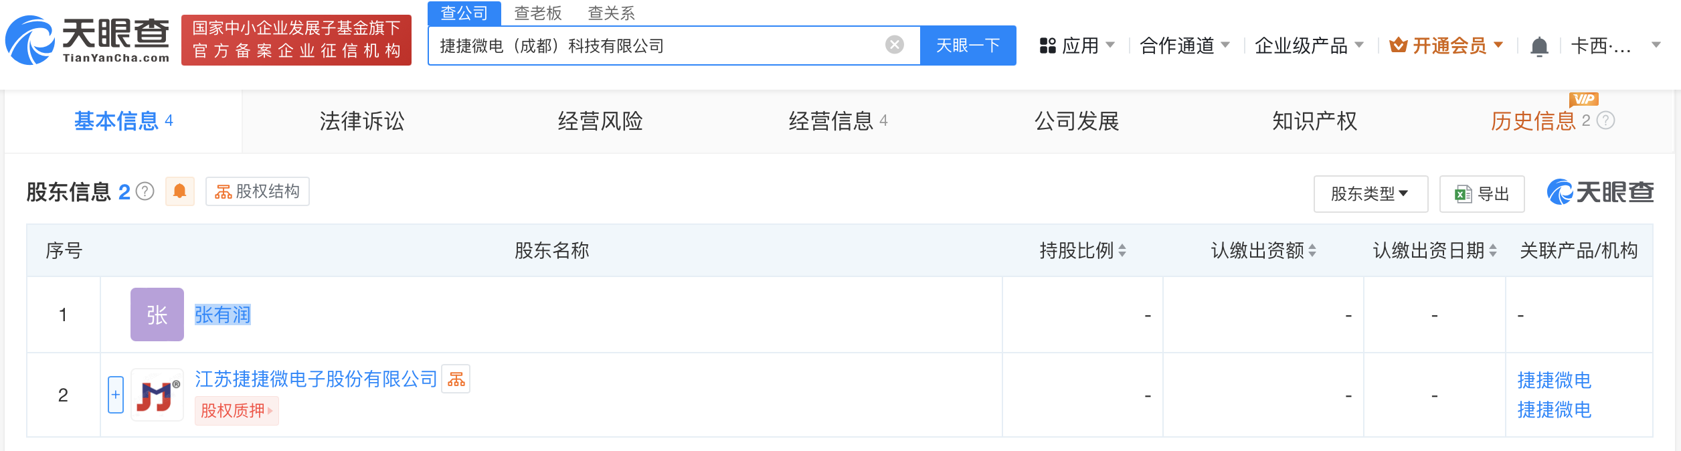Screen dimensions: 1681x451
Task: Clear the search box text
Action: click(x=894, y=45)
